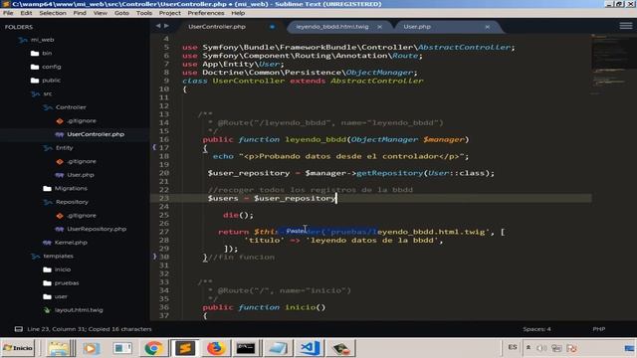Open the Project menu
This screenshot has width=637, height=358.
tap(170, 13)
